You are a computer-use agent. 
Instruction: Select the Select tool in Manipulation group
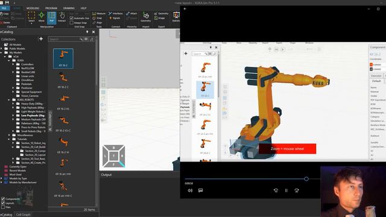31,17
